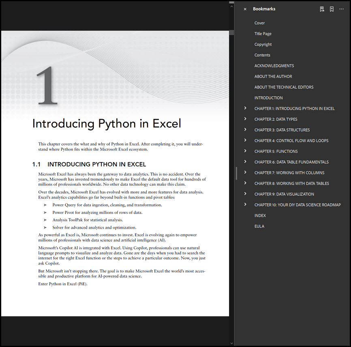Expand Chapter 7: Working with Columns
The height and width of the screenshot is (347, 351).
(245, 172)
